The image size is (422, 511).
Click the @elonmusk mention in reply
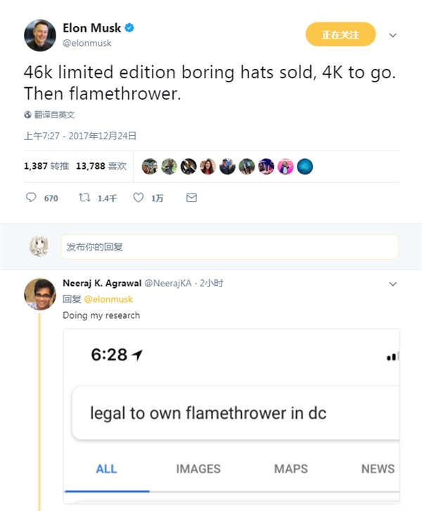(x=108, y=299)
